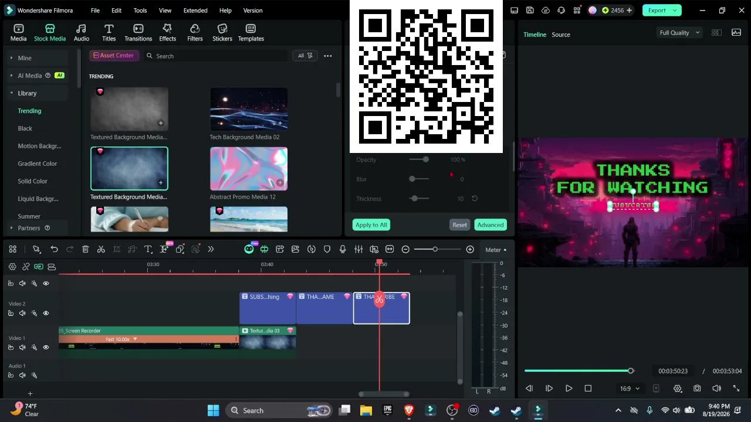751x422 pixels.
Task: Open the Transitions panel
Action: (138, 33)
